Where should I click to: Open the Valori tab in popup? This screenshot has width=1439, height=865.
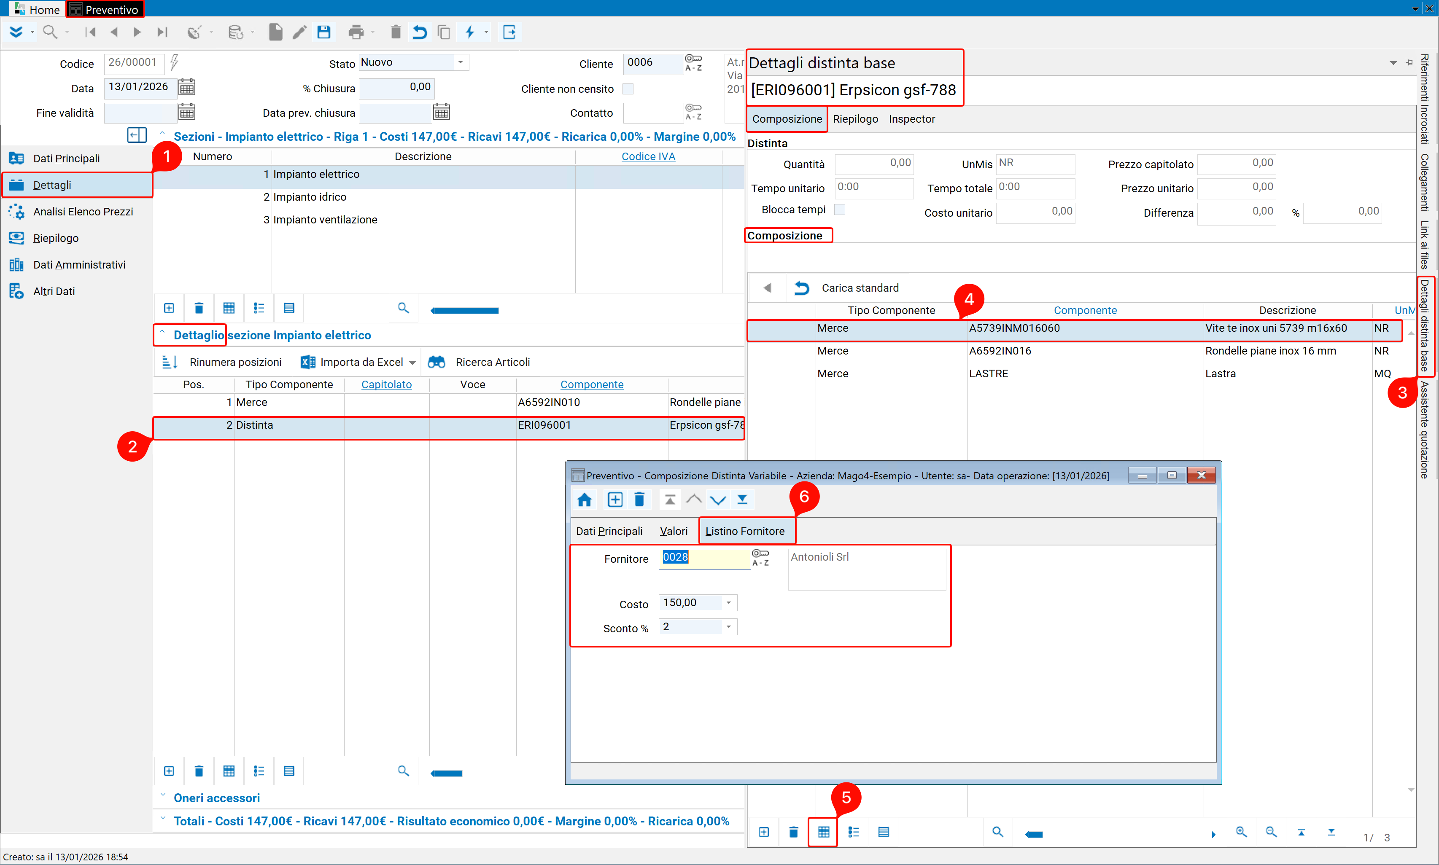pos(674,531)
